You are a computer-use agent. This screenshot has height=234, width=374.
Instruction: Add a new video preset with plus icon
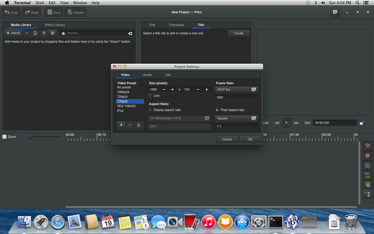click(121, 124)
